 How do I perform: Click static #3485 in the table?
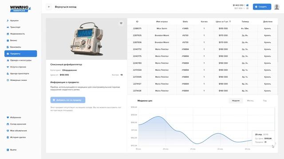tap(185, 28)
